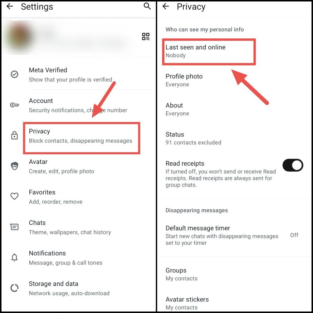313x313 pixels.
Task: Open Groups privacy setting
Action: click(x=234, y=274)
